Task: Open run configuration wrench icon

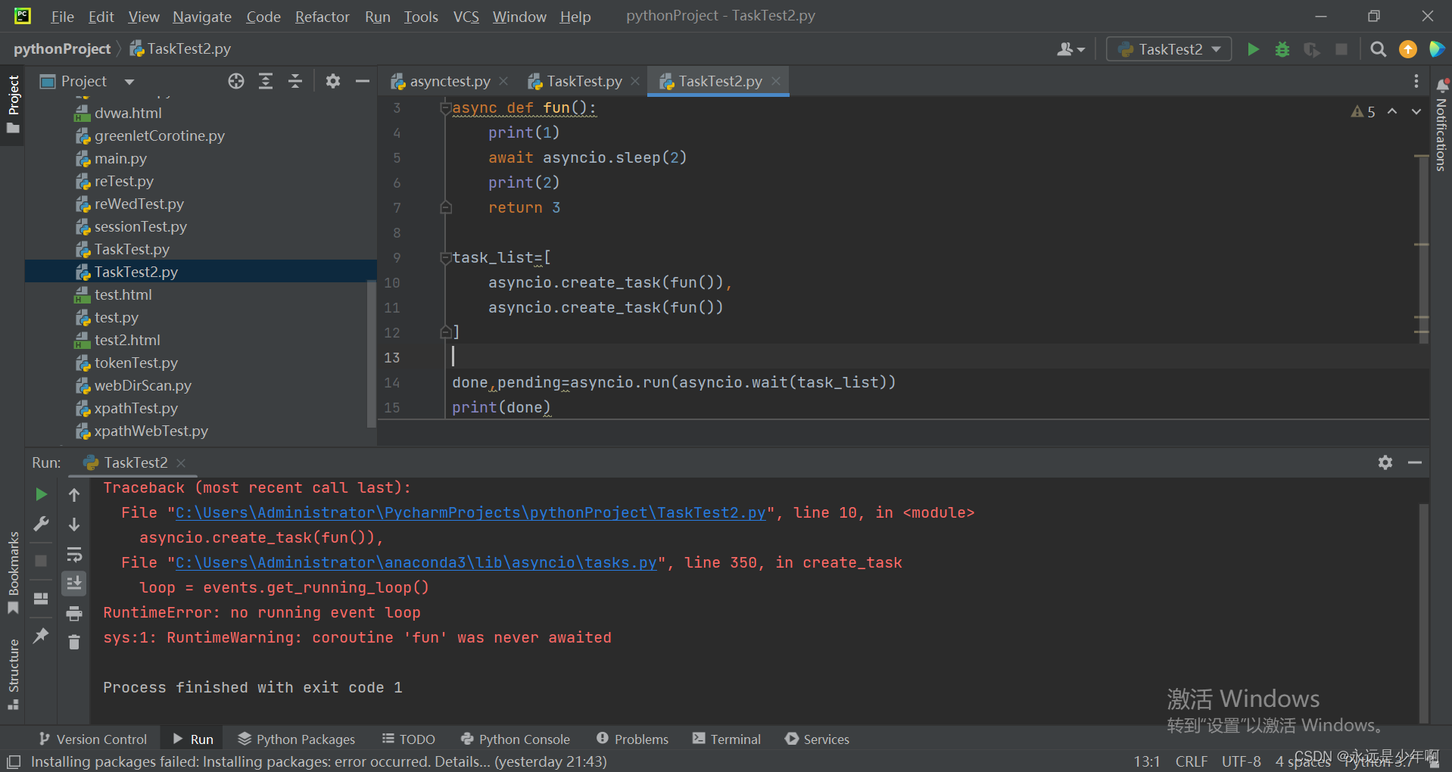Action: (42, 524)
